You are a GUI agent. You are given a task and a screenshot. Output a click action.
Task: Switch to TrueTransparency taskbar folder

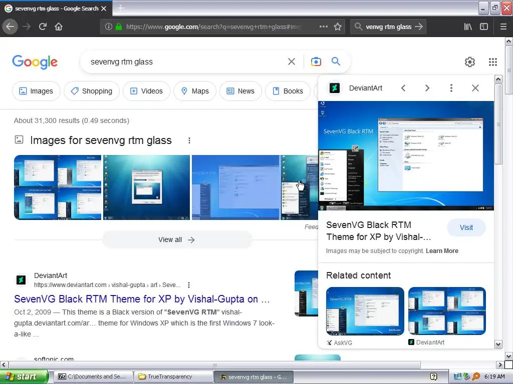point(173,376)
